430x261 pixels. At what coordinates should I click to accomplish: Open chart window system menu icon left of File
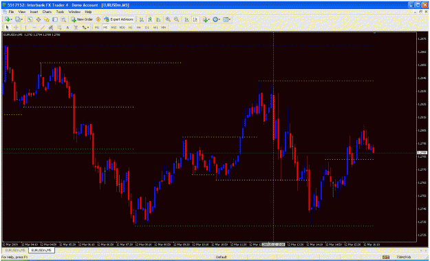pos(5,12)
